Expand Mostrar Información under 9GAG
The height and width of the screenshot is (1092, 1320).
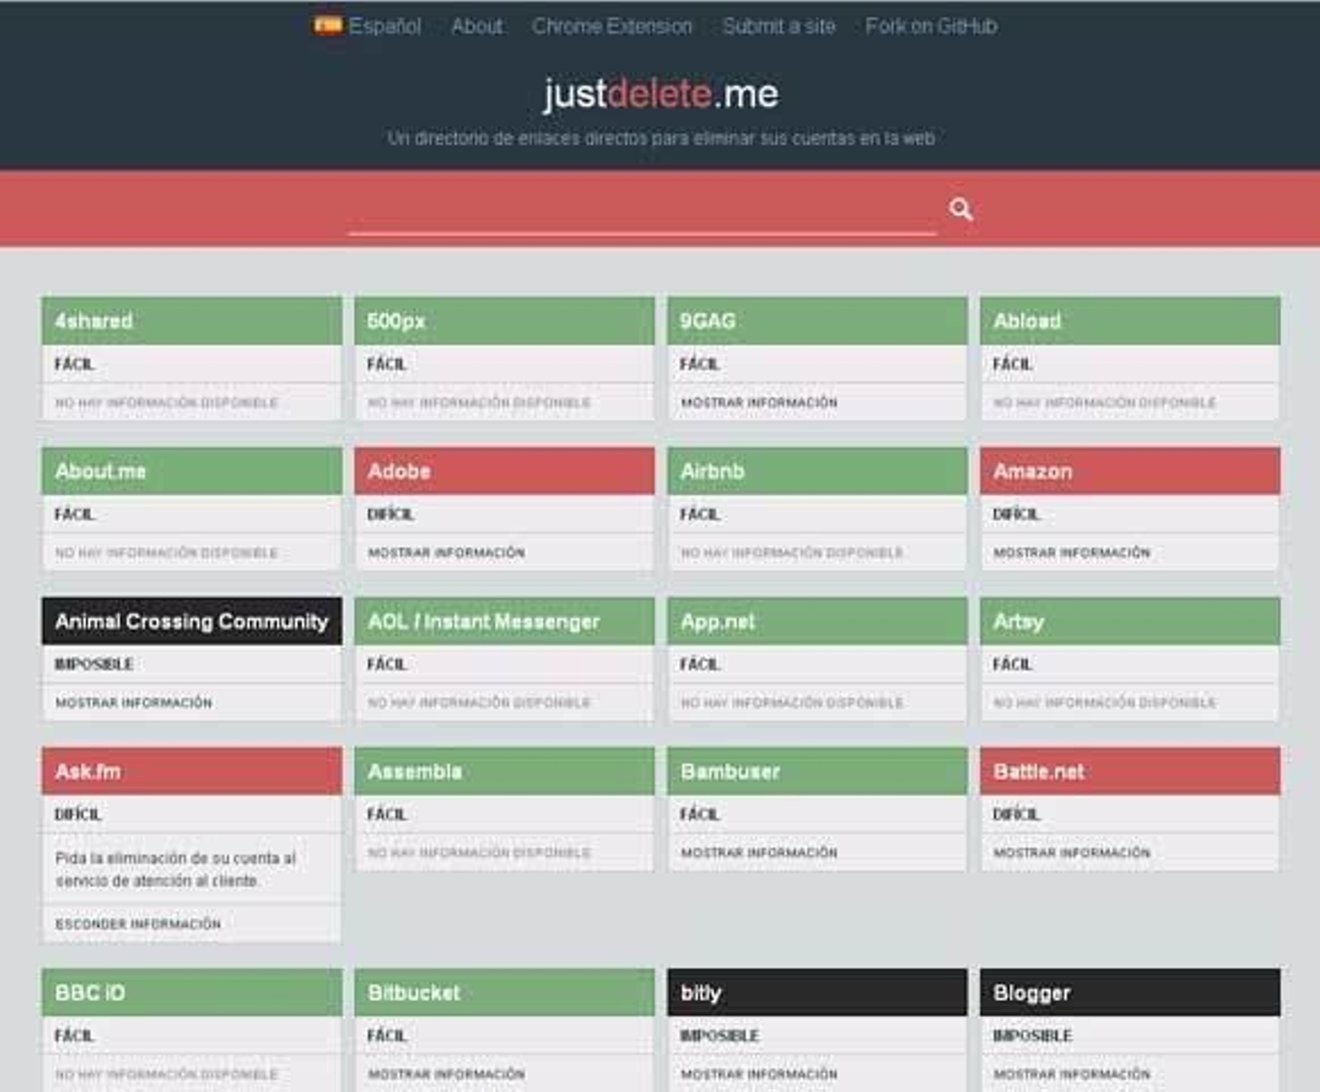(x=759, y=402)
